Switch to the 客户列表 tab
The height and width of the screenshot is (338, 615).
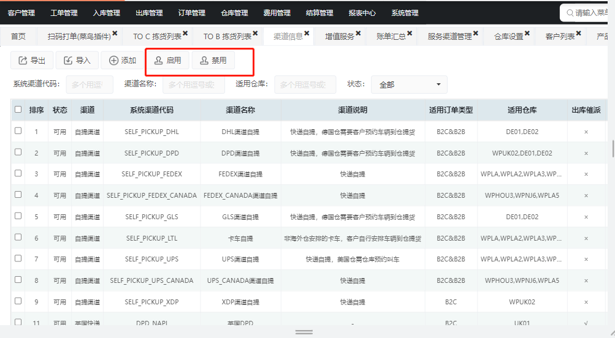pos(560,36)
